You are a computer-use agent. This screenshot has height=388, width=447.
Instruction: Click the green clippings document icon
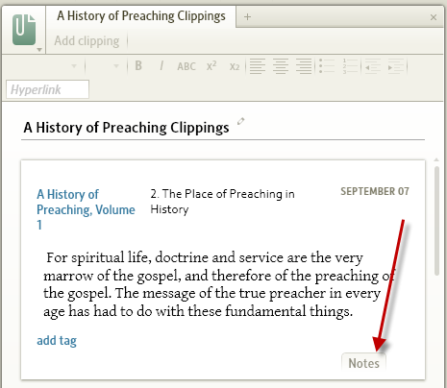click(x=24, y=30)
